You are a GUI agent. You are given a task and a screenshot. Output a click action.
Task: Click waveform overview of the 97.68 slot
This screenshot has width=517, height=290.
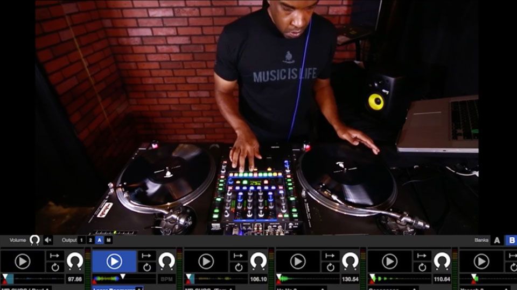coord(33,279)
